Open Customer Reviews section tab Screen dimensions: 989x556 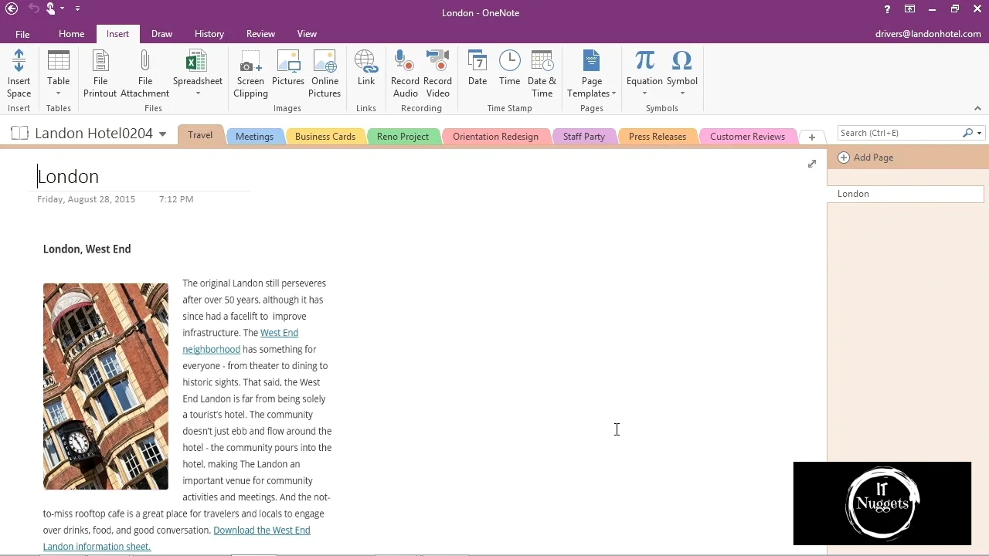pyautogui.click(x=747, y=137)
